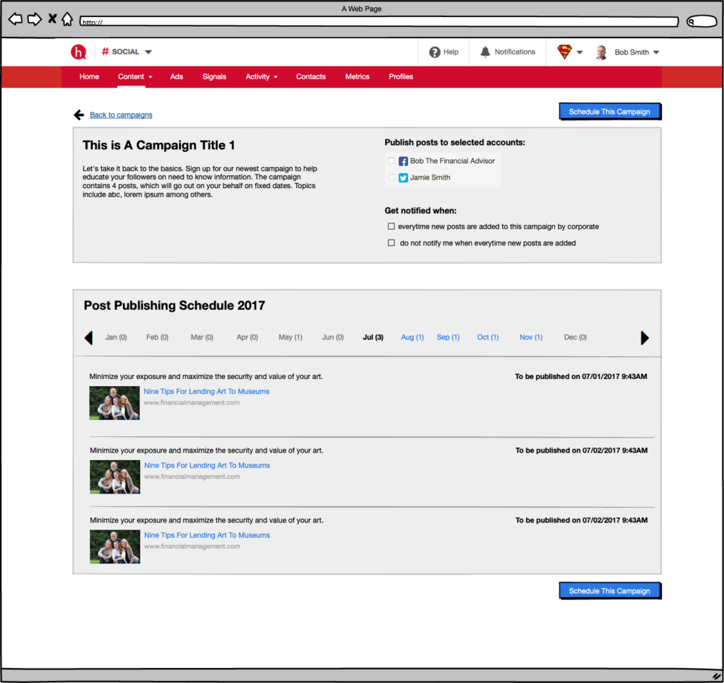The width and height of the screenshot is (724, 683).
Task: Click the top Schedule This Campaign button
Action: 609,112
